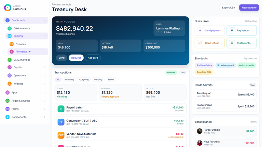This screenshot has width=262, height=147.
Task: Expand the Operations sidebar menu
Action: pos(45,76)
